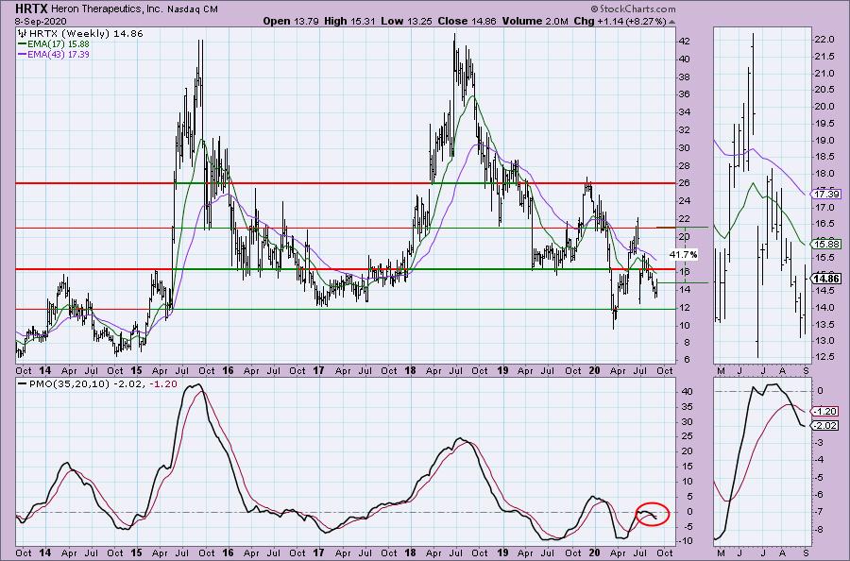The width and height of the screenshot is (850, 561).
Task: Click the 15.88 EMA price tag
Action: point(826,245)
